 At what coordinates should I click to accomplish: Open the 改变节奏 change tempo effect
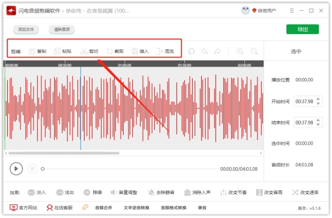pyautogui.click(x=234, y=192)
